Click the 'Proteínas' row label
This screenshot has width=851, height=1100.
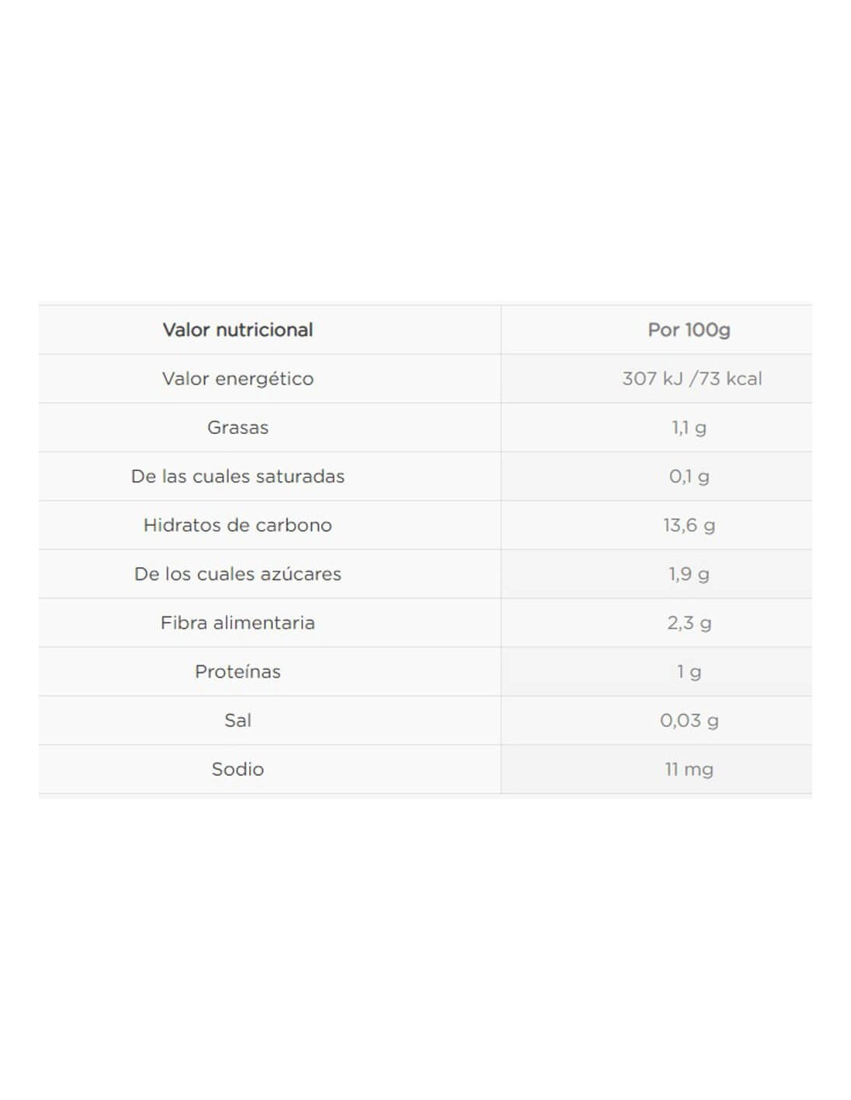coord(238,671)
